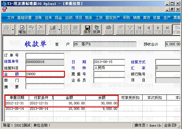The height and width of the screenshot is (129, 182).
Task: Open the 项目 menu
Action: tap(79, 18)
